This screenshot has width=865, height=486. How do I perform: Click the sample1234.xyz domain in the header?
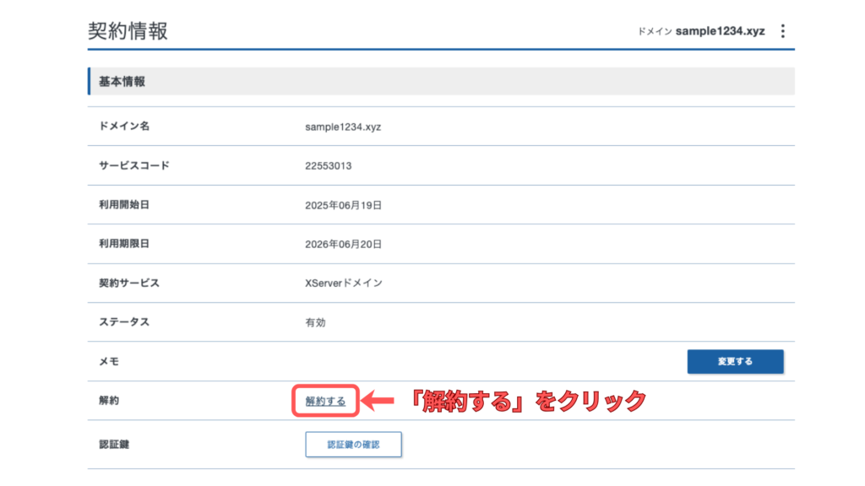720,31
